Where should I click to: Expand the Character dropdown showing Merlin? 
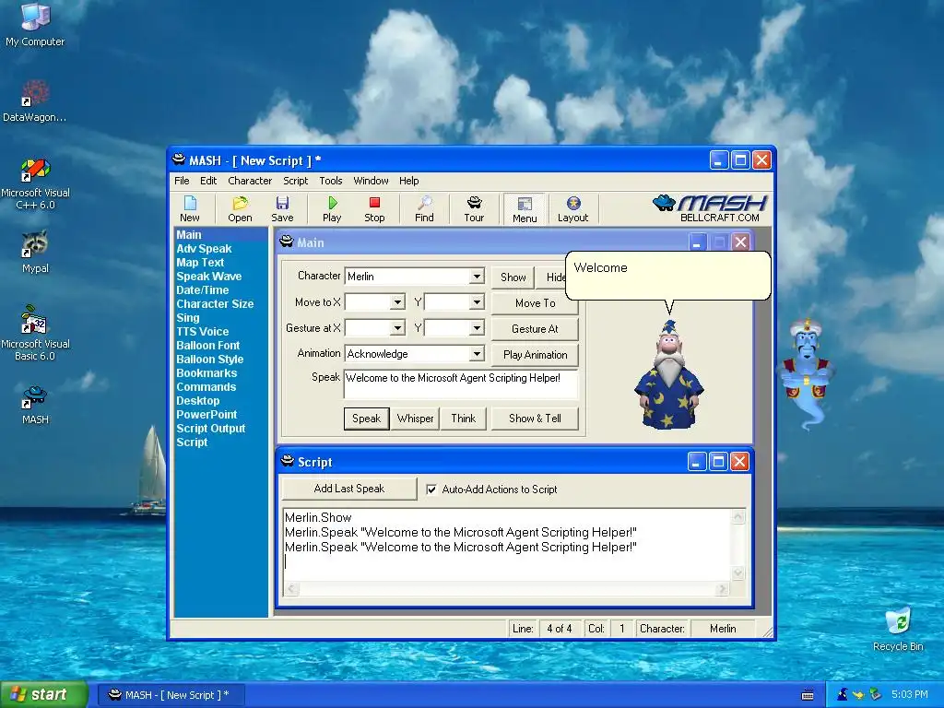(477, 277)
